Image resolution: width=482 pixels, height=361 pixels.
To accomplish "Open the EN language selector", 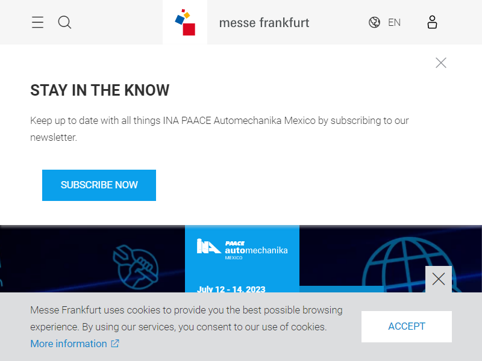I will pyautogui.click(x=394, y=22).
